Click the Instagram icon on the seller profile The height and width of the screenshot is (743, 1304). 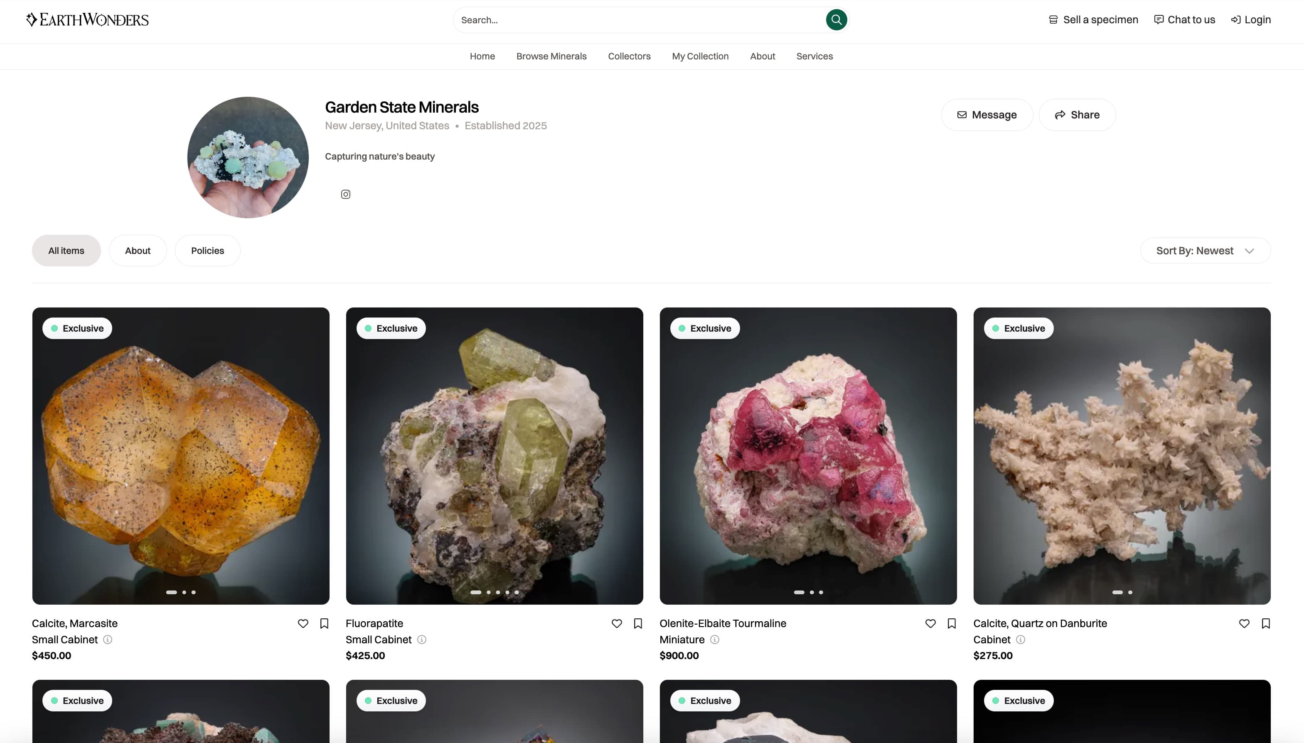345,194
